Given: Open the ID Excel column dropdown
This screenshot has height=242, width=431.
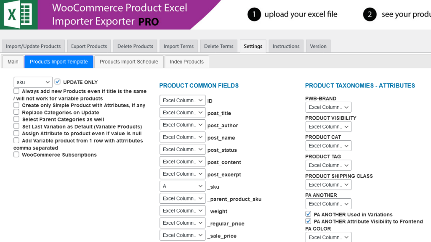Looking at the screenshot, I should [183, 100].
